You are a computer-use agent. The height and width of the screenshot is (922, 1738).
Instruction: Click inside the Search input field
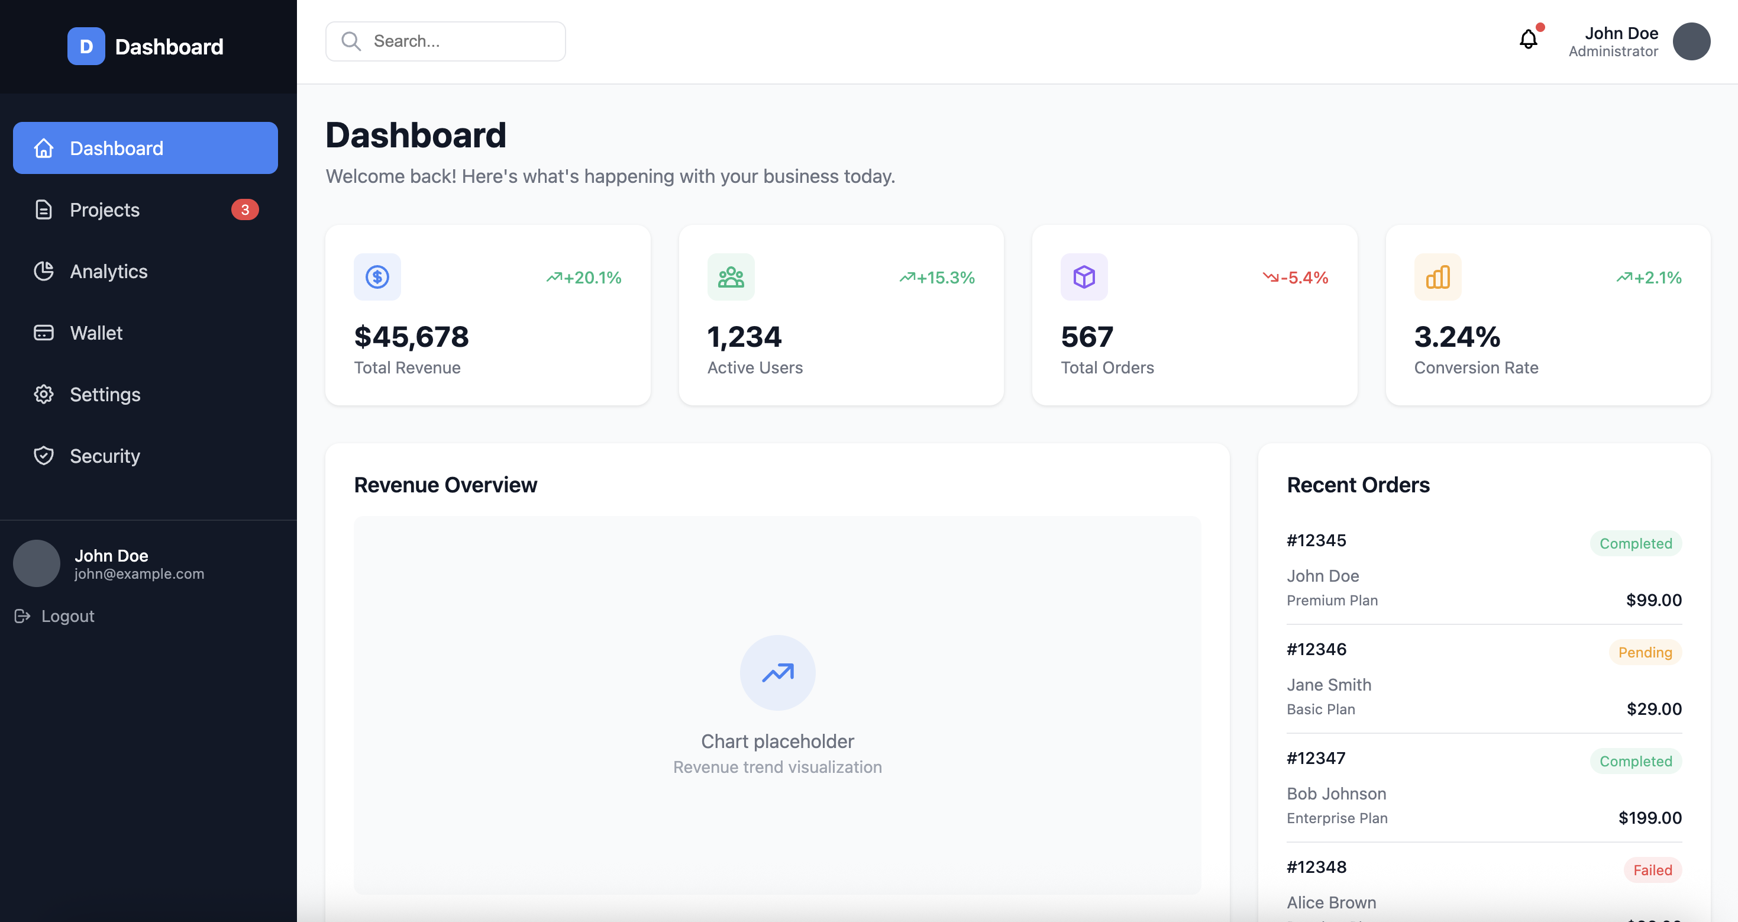[x=466, y=41]
